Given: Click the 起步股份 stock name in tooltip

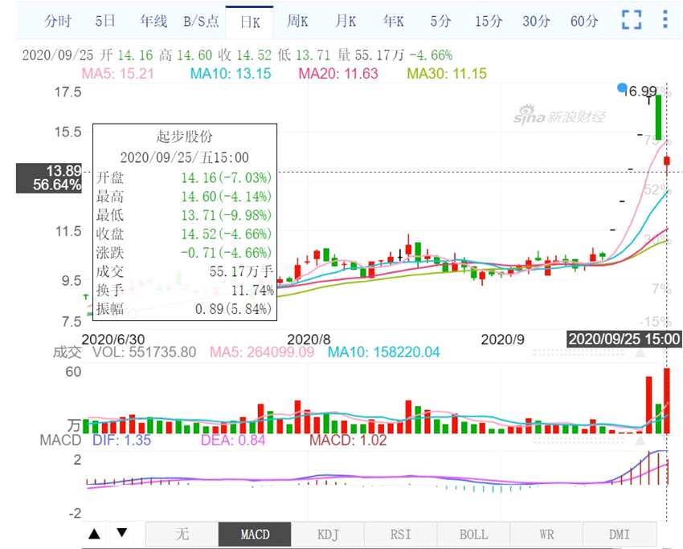Looking at the screenshot, I should [184, 136].
